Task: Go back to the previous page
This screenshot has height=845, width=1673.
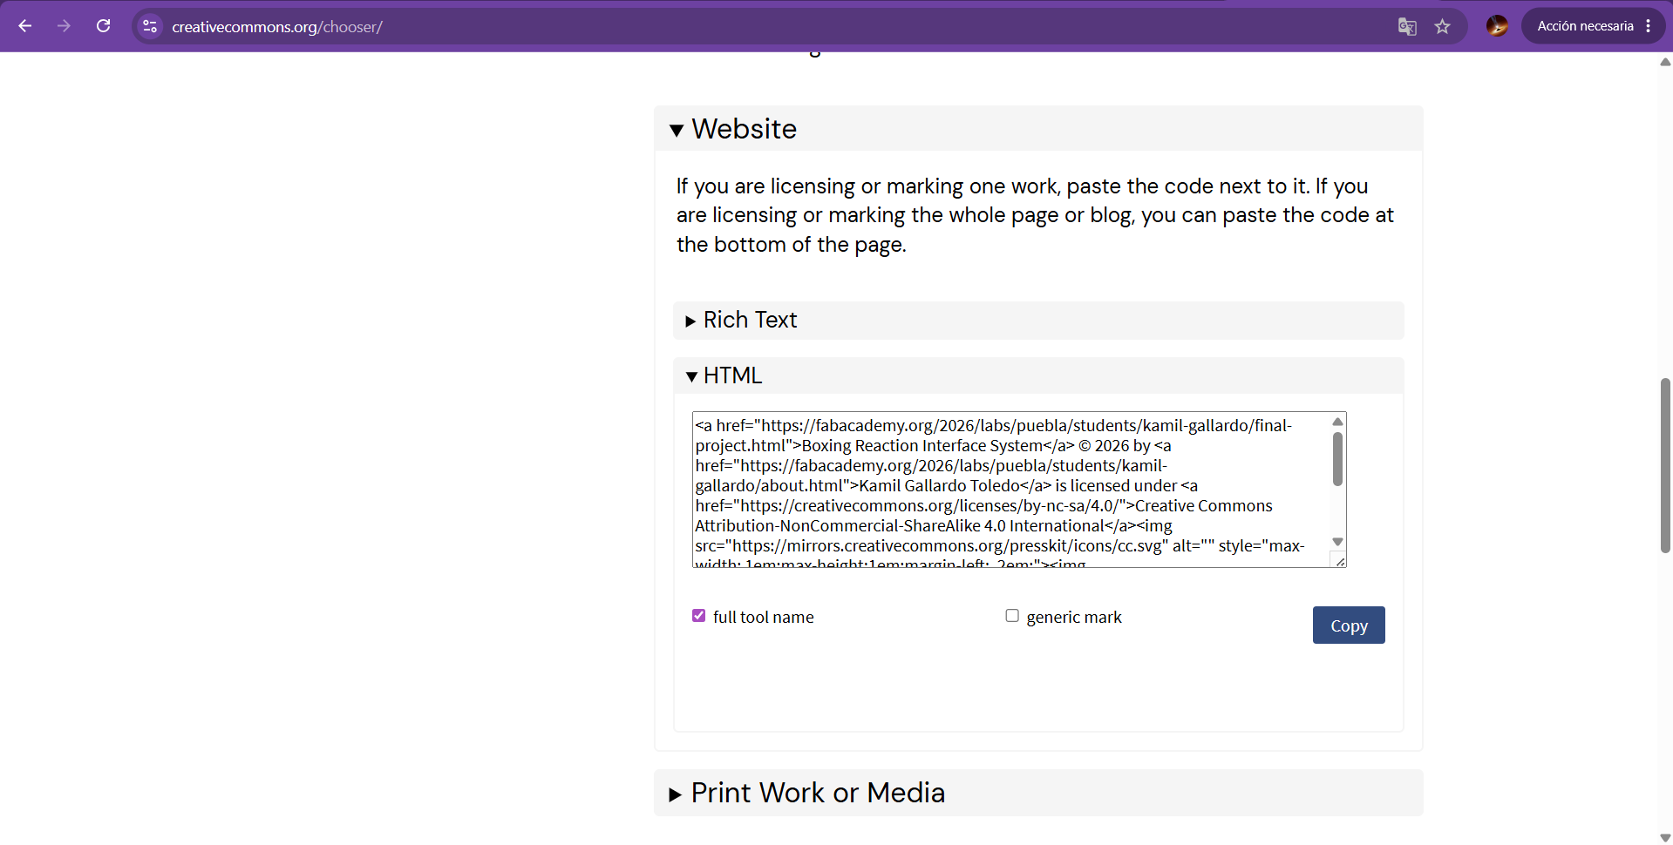Action: click(x=25, y=26)
